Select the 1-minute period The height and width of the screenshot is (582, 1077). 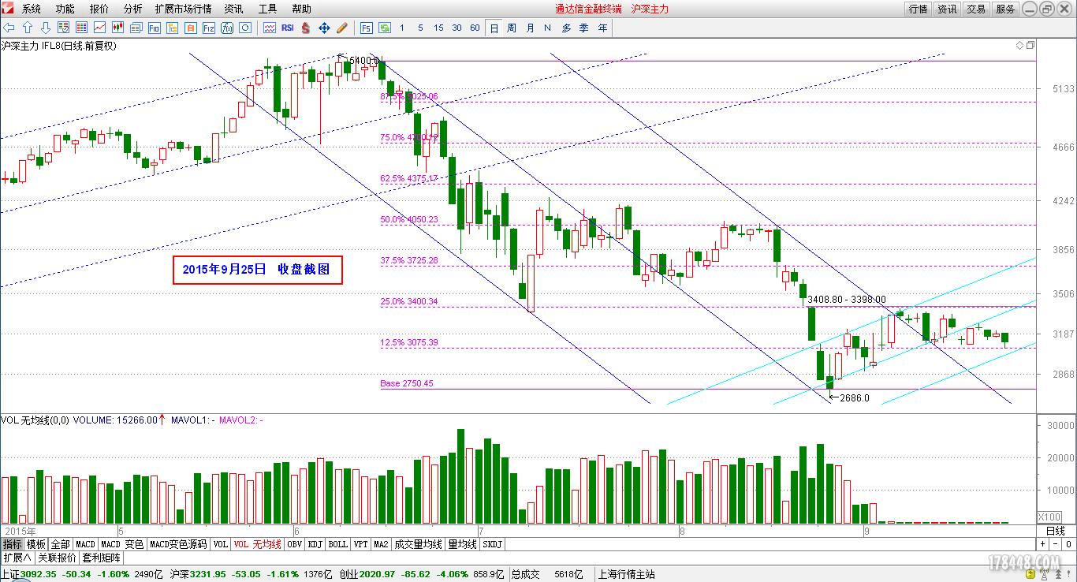(x=402, y=28)
